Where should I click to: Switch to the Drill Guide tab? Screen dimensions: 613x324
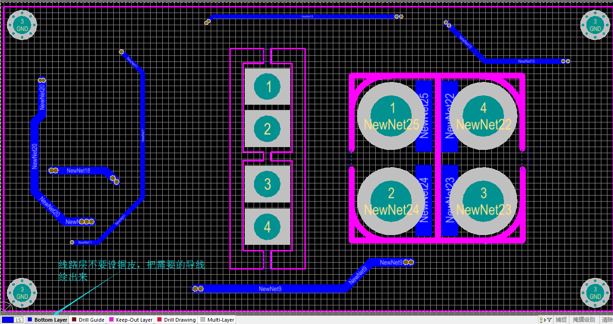(x=91, y=320)
